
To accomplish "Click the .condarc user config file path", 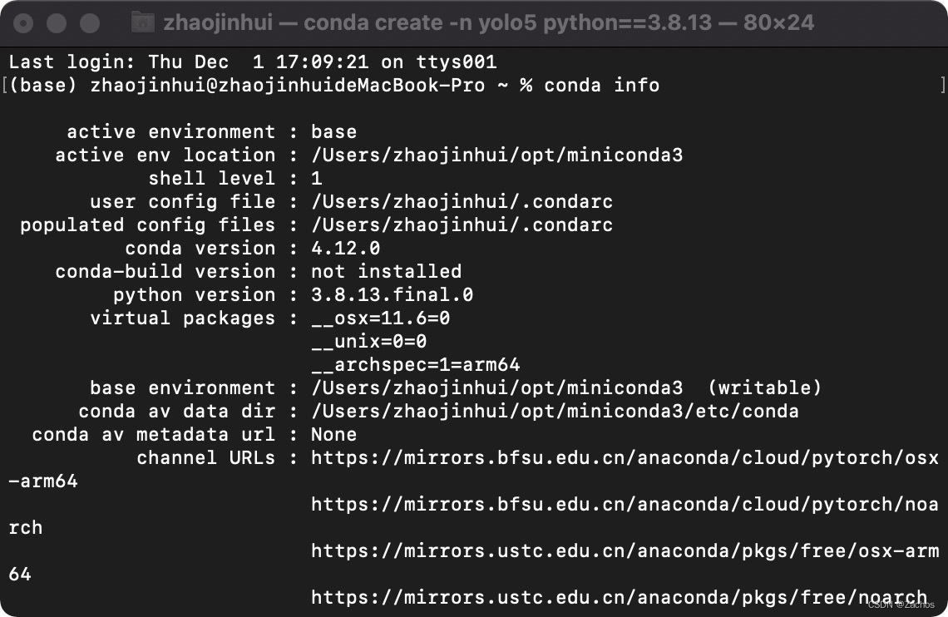I will pos(462,201).
